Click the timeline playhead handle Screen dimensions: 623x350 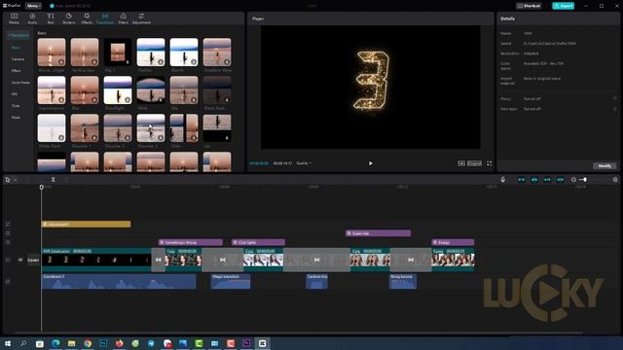(41, 187)
